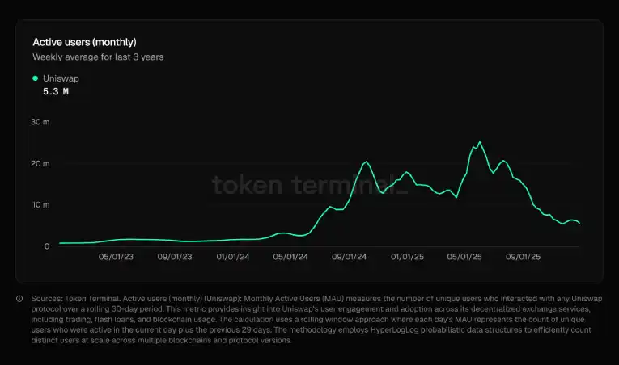619x365 pixels.
Task: Click the 30 m y-axis label
Action: 41,122
